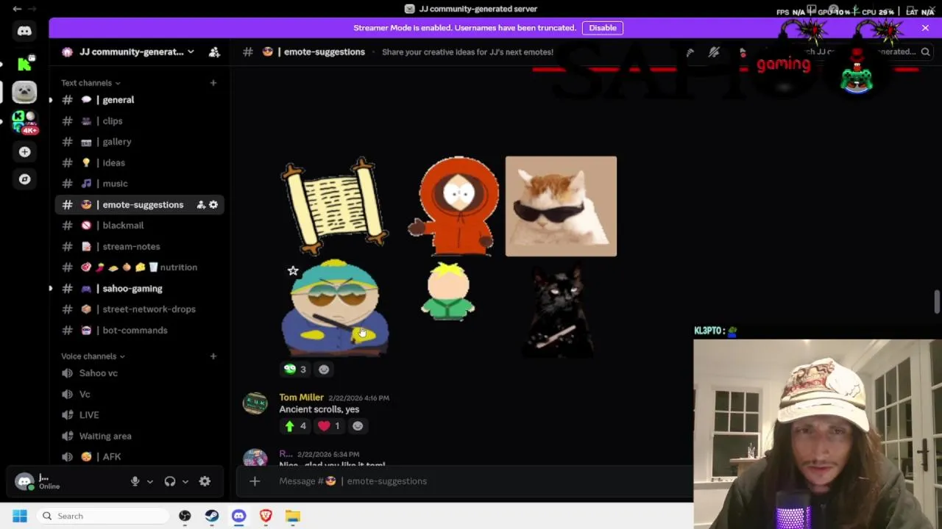
Task: Open attachment plus button in message bar
Action: click(x=255, y=481)
